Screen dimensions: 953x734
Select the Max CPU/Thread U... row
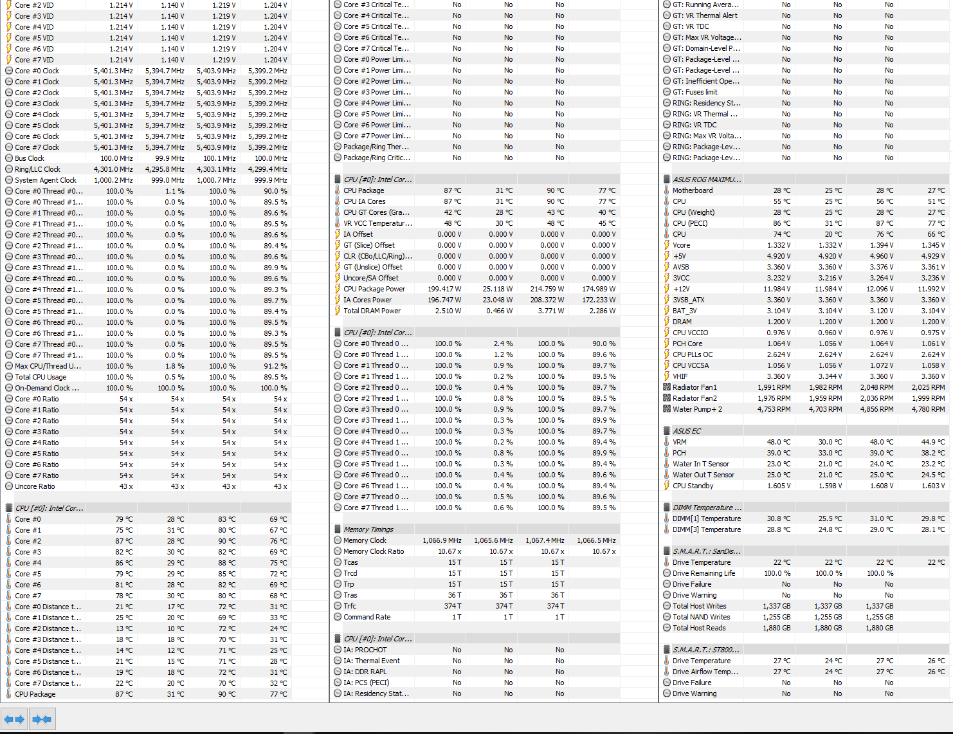[147, 366]
